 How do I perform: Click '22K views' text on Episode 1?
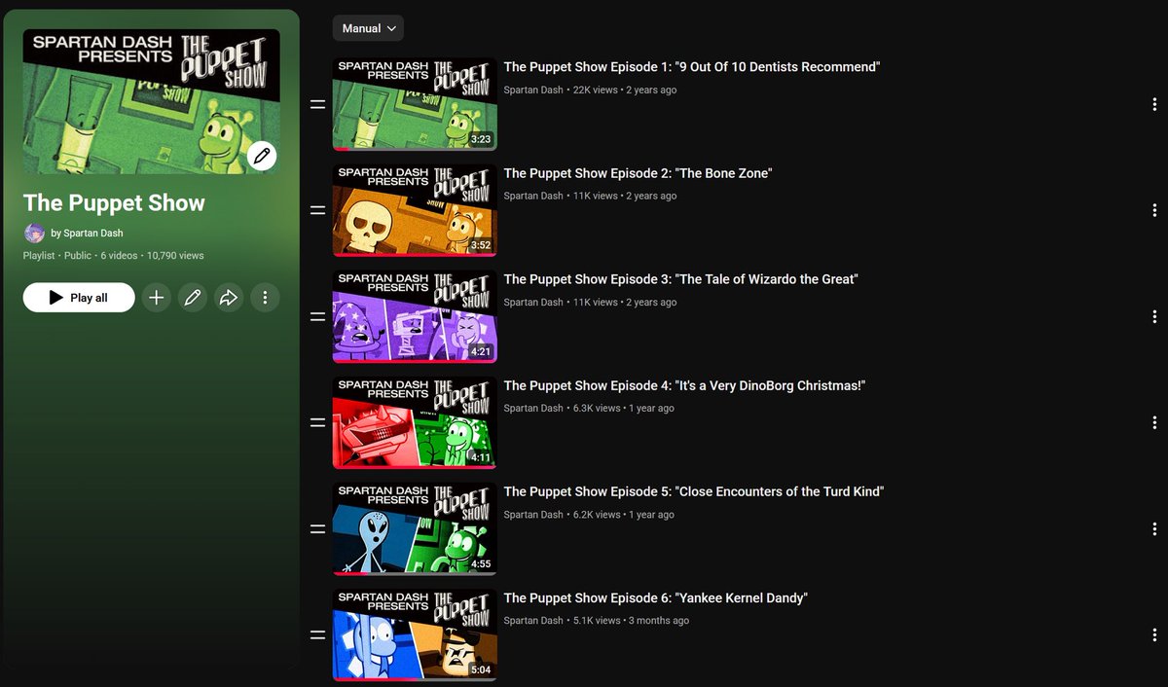pyautogui.click(x=596, y=90)
